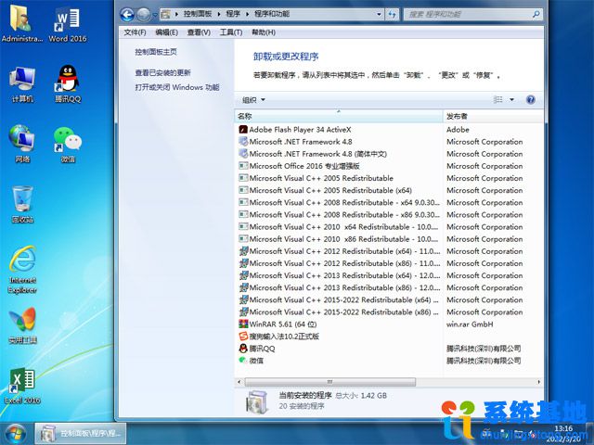
Task: Click the change view icon in toolbar
Action: [x=497, y=99]
